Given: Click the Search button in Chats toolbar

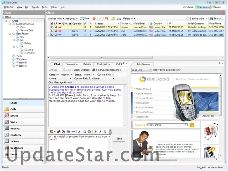Looking at the screenshot, I should pyautogui.click(x=216, y=18).
